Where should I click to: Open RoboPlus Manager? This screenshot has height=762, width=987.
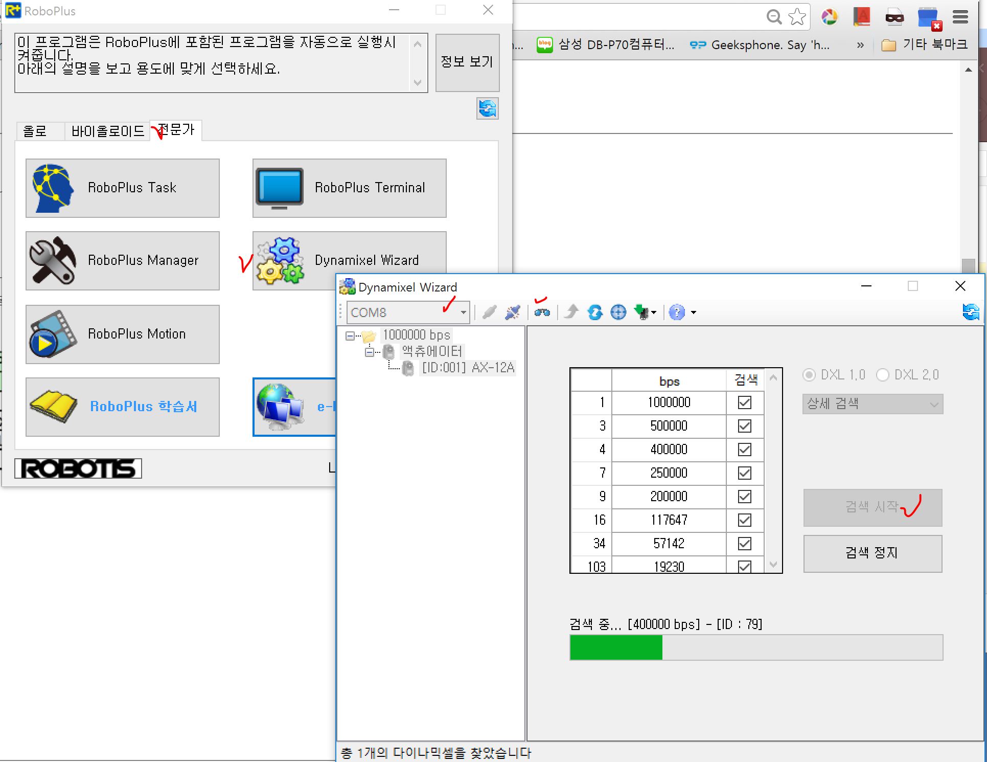point(123,261)
